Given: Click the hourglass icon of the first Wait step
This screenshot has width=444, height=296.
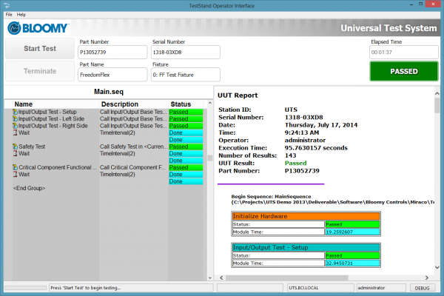Looking at the screenshot, I should coord(16,132).
